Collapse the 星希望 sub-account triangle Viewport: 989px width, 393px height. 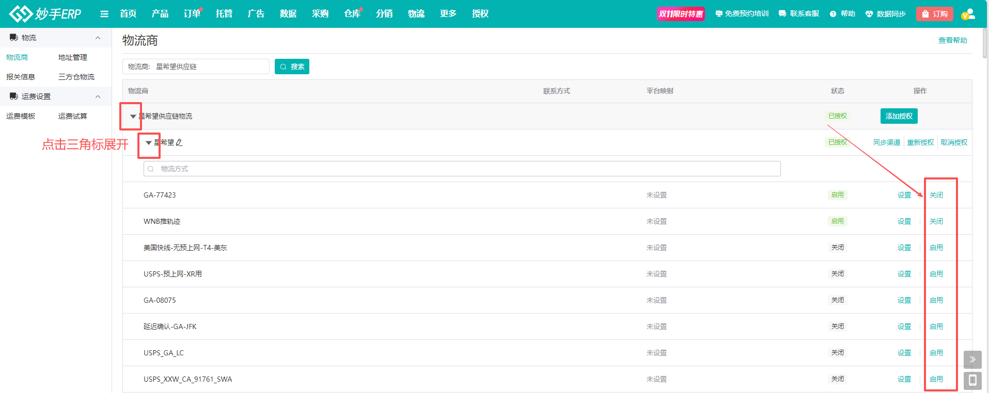[x=149, y=143]
